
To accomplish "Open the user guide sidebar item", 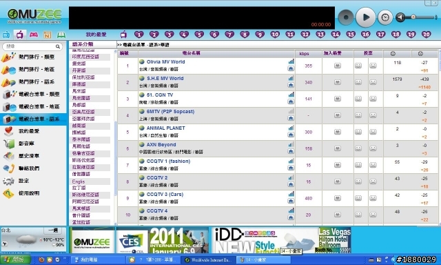I will pos(33,193).
